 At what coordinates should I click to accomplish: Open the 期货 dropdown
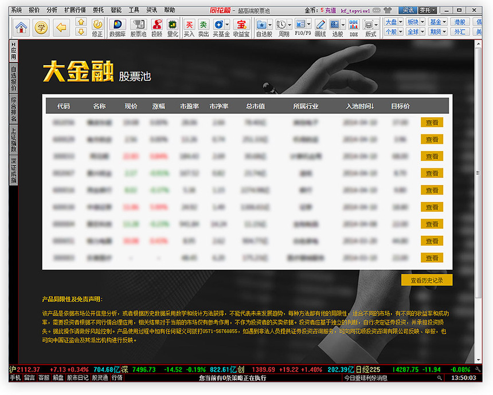pyautogui.click(x=439, y=31)
